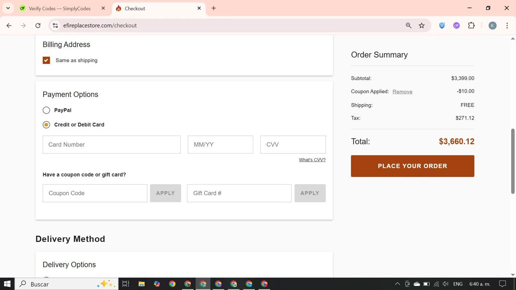The width and height of the screenshot is (516, 290).
Task: Click the Order Summary heading
Action: pos(379,55)
